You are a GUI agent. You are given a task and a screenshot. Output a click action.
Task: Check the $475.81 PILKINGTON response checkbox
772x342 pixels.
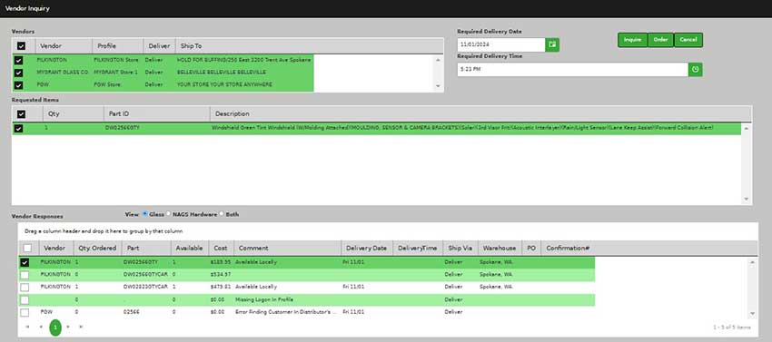tap(25, 287)
